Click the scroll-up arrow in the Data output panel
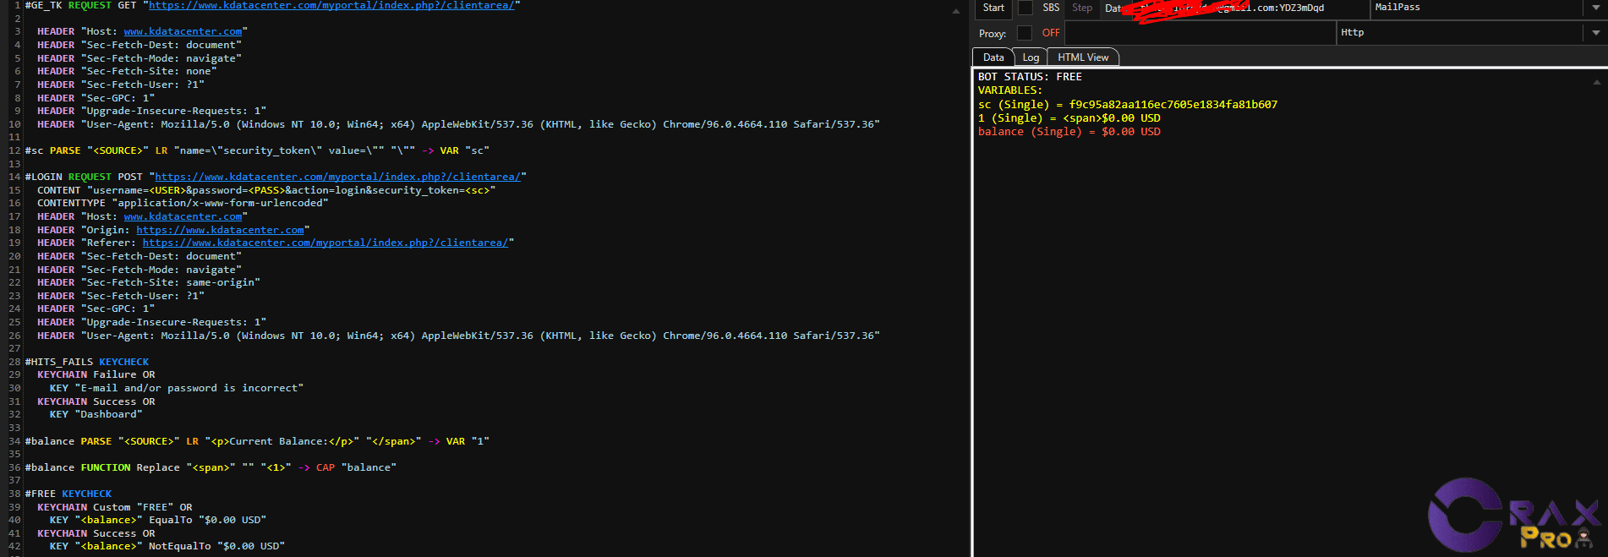The height and width of the screenshot is (557, 1608). (x=1596, y=82)
